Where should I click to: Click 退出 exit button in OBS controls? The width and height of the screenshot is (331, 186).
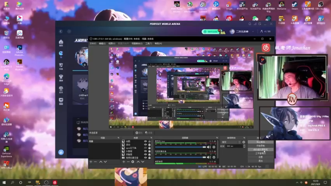[261, 161]
